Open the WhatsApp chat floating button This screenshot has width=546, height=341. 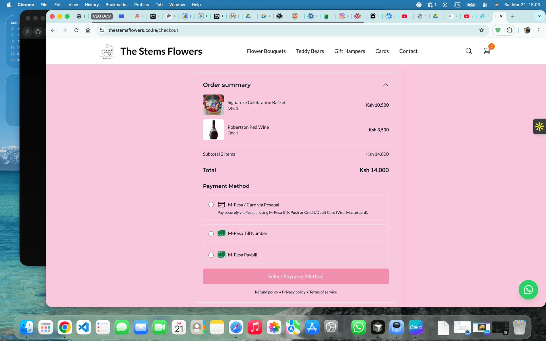tap(528, 290)
